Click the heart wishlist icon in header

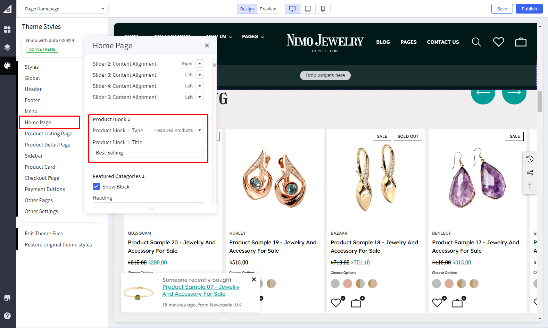[x=498, y=42]
